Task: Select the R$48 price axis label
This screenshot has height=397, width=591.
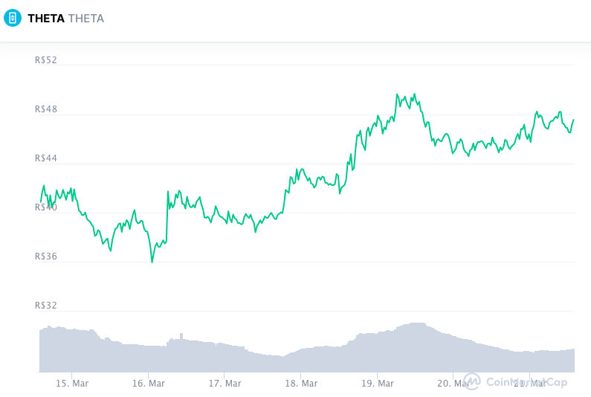Action: pos(46,109)
